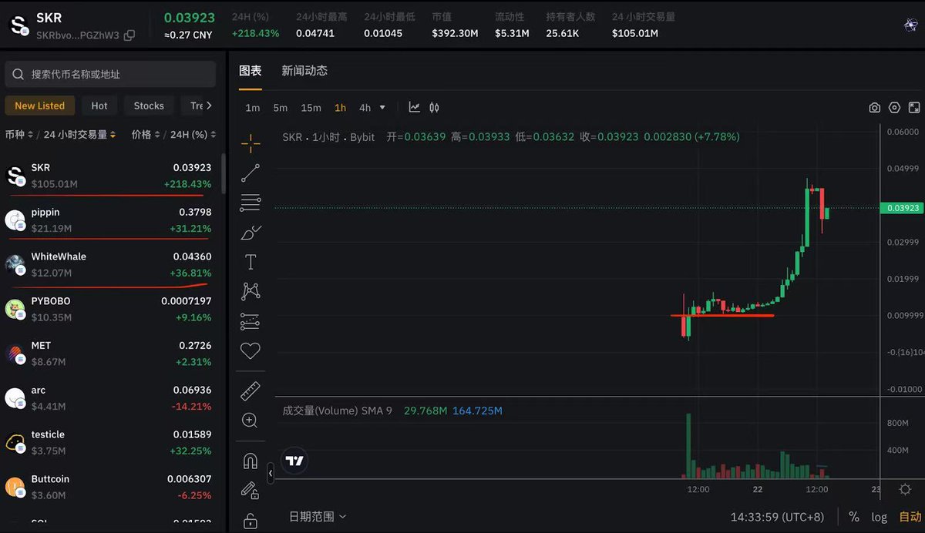Click the 成交量(Volume) SMA 9 indicator label
The height and width of the screenshot is (533, 925).
[337, 411]
